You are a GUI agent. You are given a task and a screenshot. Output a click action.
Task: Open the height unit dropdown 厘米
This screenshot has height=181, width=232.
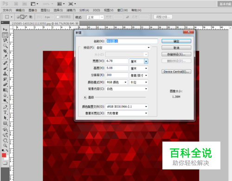(139, 68)
